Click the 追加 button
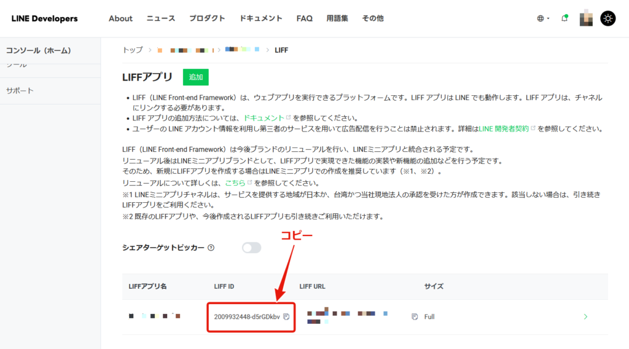 pyautogui.click(x=196, y=77)
